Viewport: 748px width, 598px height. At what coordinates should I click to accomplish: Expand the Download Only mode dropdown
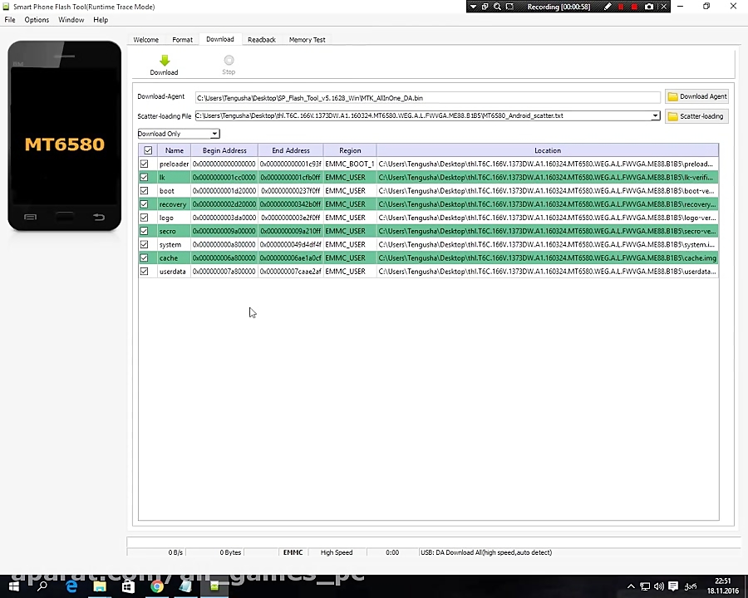click(214, 134)
